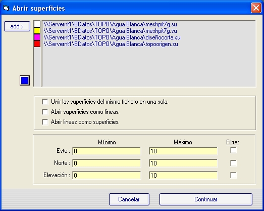Select the white color swatch in list
Image resolution: width=264 pixels, height=211 pixels.
[x=37, y=24]
